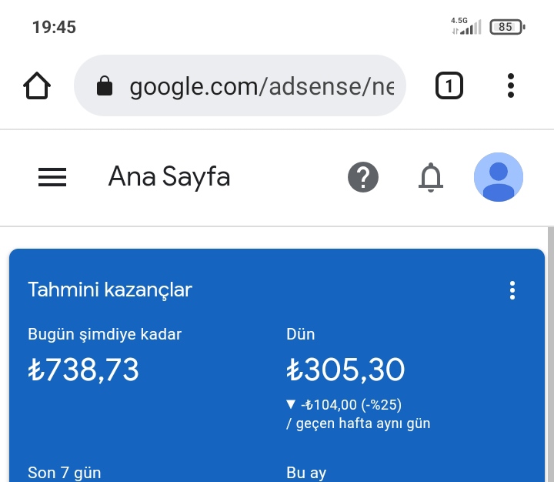Select today's earnings ₺738,73

click(83, 370)
